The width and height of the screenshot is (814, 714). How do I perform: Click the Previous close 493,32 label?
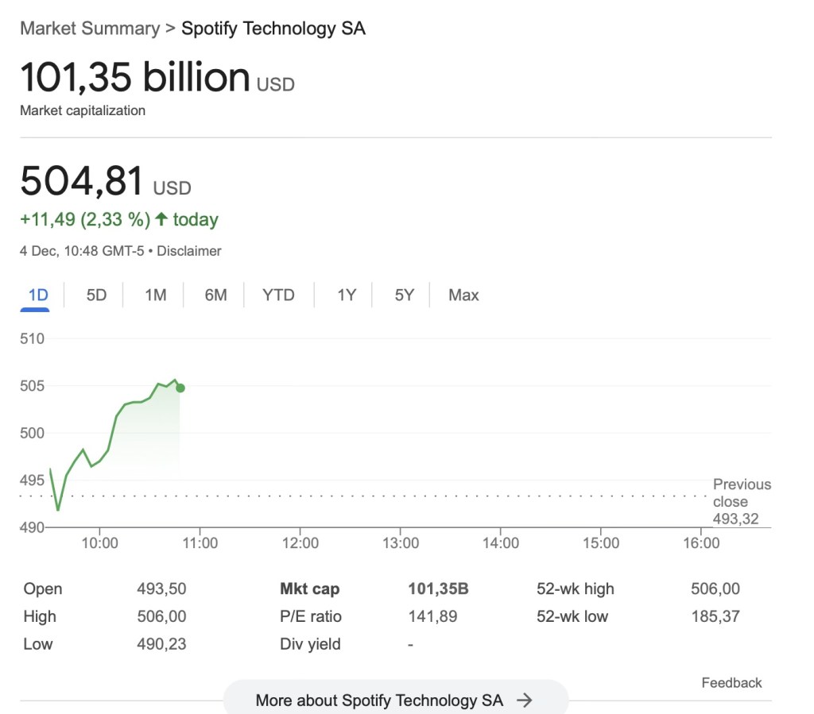(x=742, y=501)
